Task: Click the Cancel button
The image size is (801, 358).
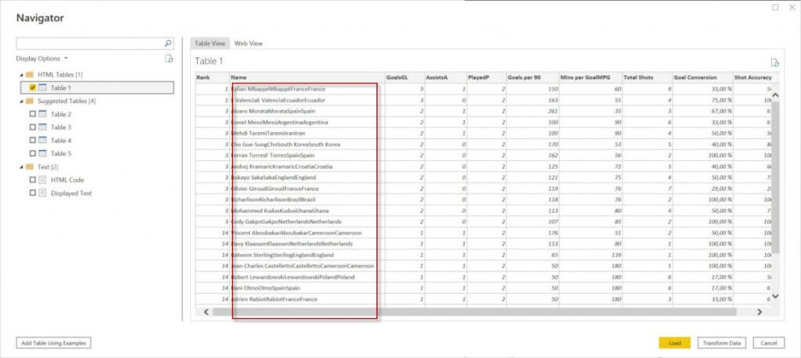Action: [768, 342]
